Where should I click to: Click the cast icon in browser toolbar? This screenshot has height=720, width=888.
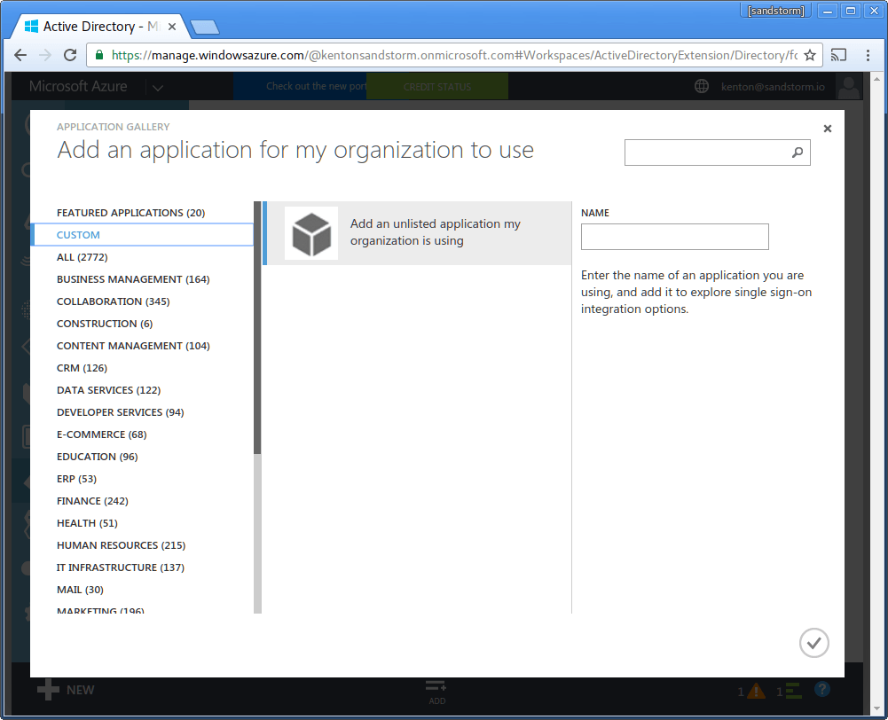coord(838,55)
